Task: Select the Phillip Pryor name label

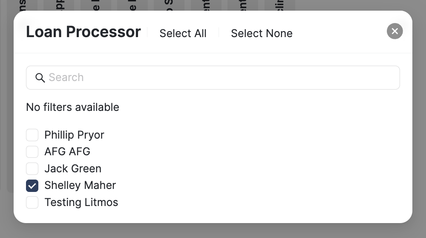Action: point(74,135)
